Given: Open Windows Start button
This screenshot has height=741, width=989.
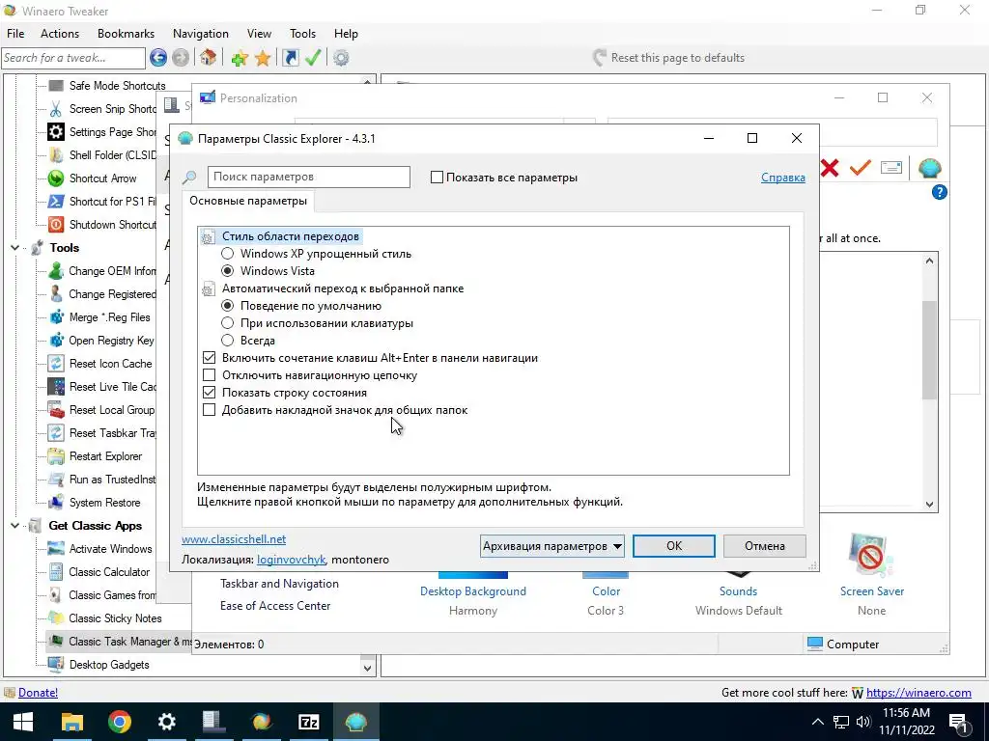Looking at the screenshot, I should [x=23, y=722].
